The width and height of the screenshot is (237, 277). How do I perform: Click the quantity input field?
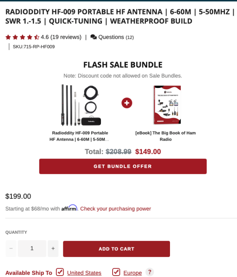click(x=32, y=249)
